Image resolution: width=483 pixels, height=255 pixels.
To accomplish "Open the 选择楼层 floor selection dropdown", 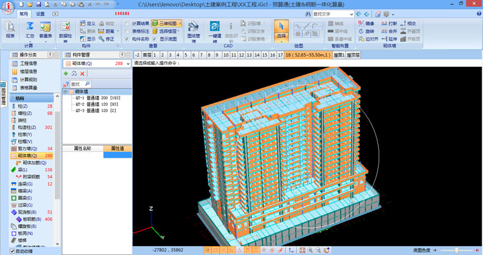I will 166,31.
